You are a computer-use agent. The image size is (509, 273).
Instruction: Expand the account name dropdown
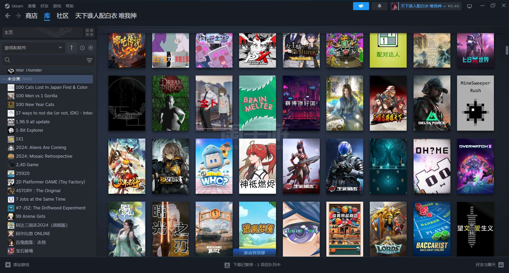point(445,6)
